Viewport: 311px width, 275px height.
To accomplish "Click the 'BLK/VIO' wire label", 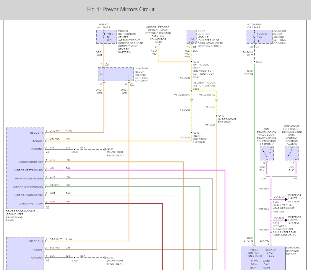I will tap(264, 241).
